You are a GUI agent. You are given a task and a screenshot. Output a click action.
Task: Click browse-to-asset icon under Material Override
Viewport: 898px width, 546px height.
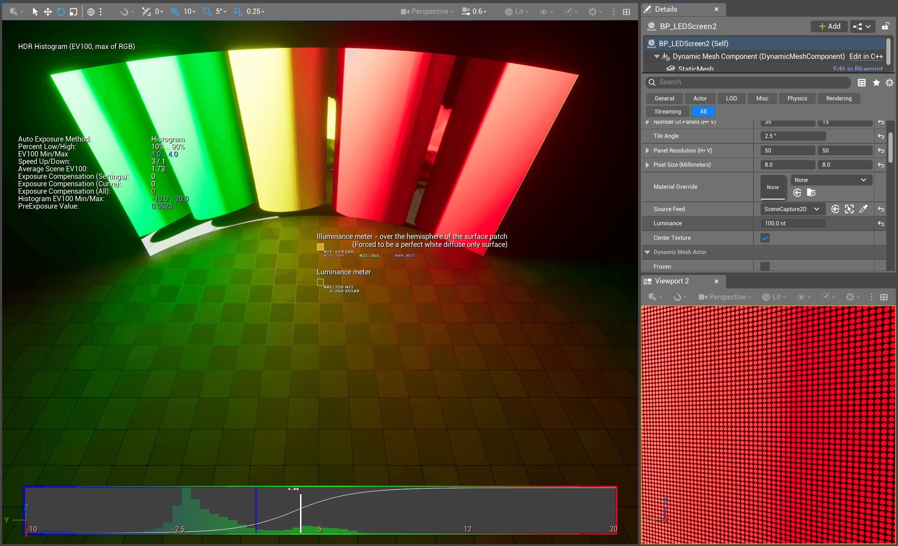pos(811,193)
